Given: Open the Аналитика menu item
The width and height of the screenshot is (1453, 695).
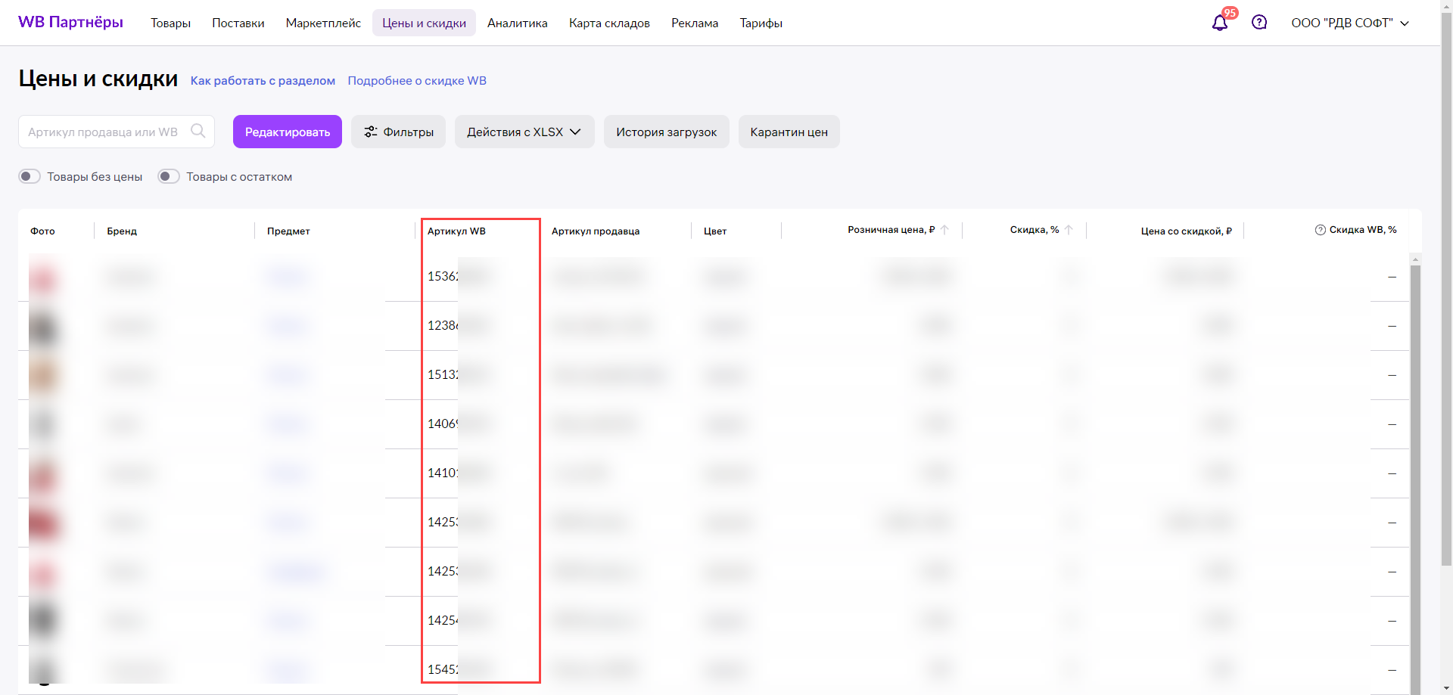Looking at the screenshot, I should [x=517, y=23].
